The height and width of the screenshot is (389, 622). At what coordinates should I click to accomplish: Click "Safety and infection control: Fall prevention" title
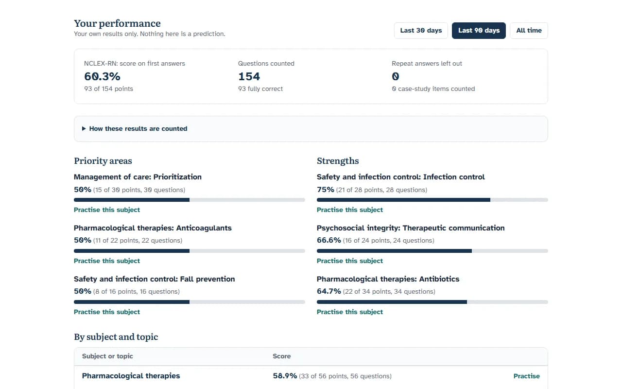155,279
